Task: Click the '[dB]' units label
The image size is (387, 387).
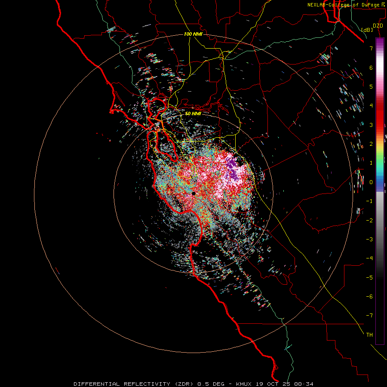Action: tap(367, 30)
